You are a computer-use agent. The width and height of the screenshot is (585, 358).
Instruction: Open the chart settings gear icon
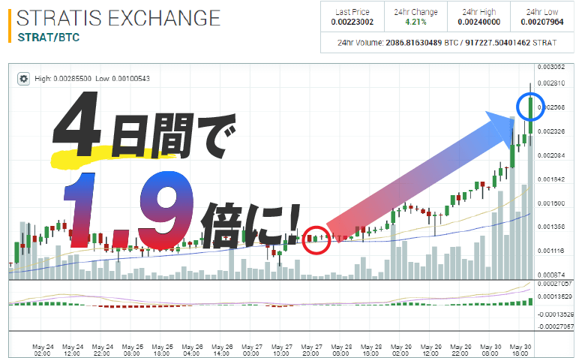click(23, 79)
